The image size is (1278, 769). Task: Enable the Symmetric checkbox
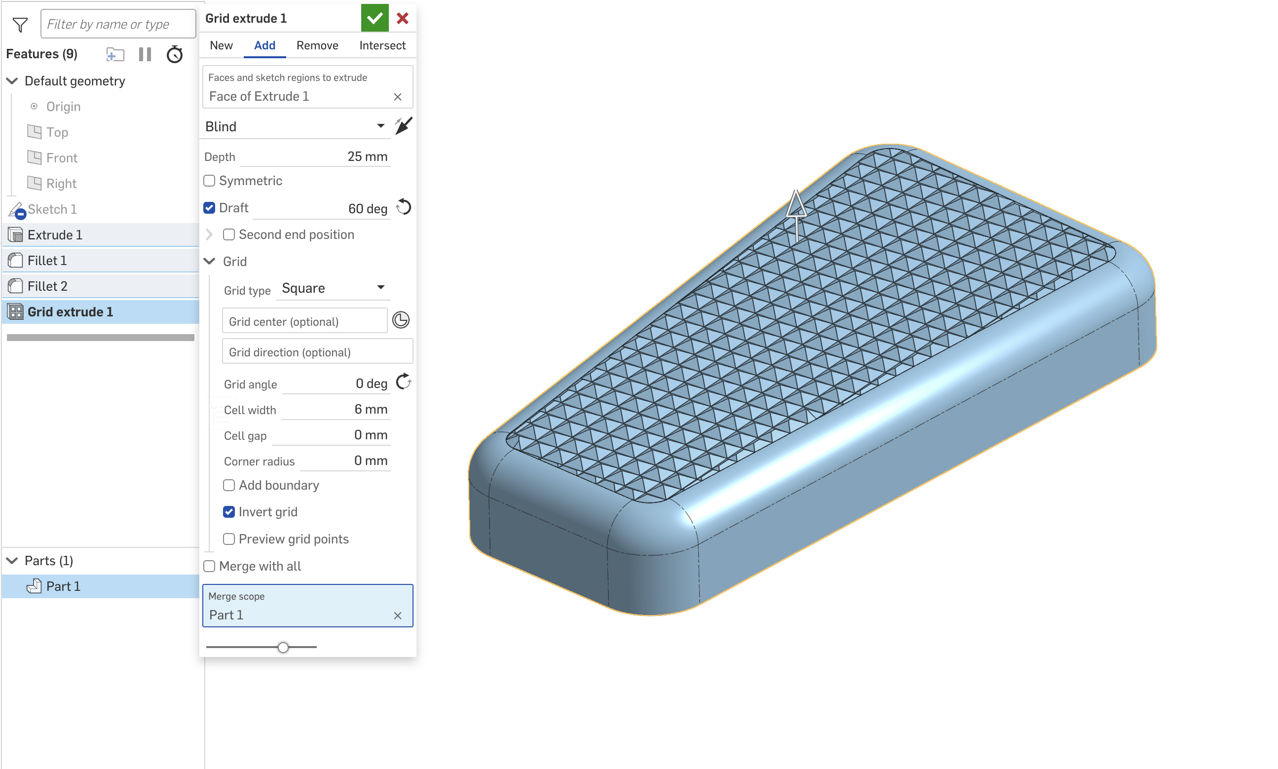tap(209, 181)
